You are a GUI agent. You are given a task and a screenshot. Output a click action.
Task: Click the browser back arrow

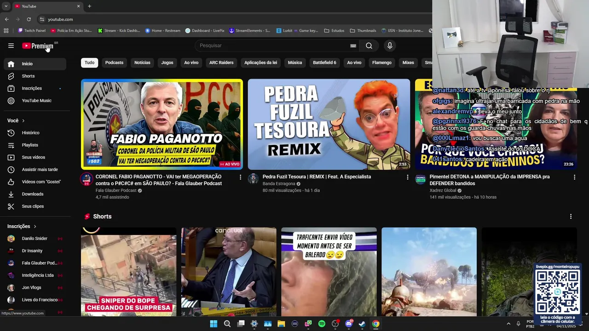coord(6,19)
